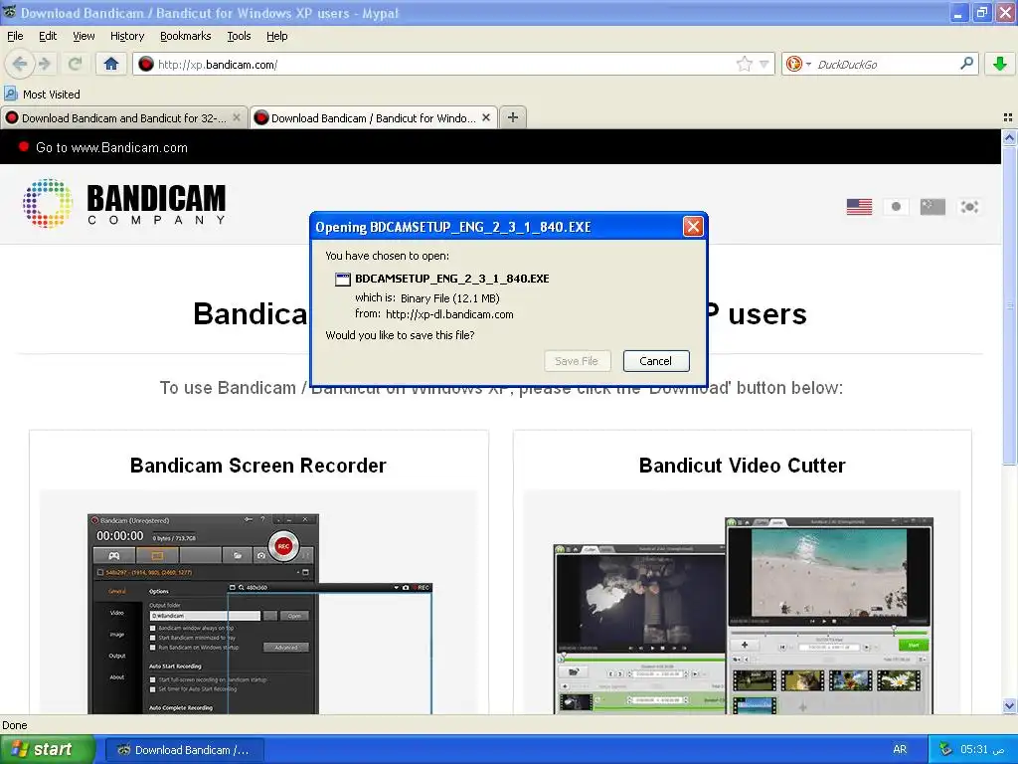This screenshot has height=764, width=1018.
Task: Click the Bandicam site icon in address bar
Action: tap(146, 64)
